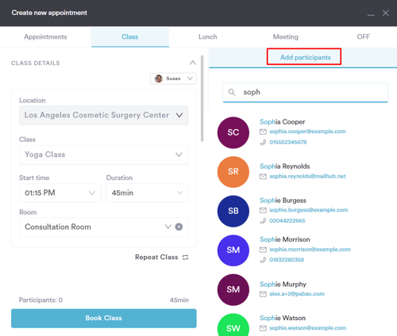Click the class details vertical scrollbar
397x336 pixels.
pos(202,98)
